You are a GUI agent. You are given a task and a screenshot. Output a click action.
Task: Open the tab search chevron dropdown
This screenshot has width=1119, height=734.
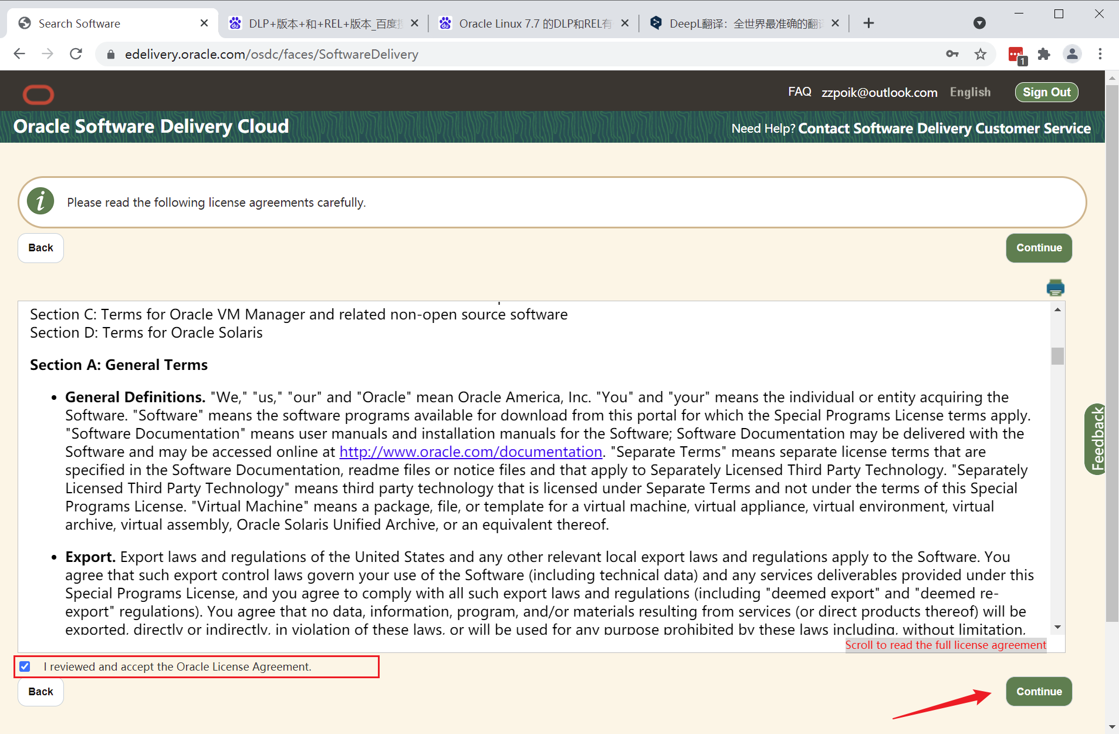pos(979,23)
